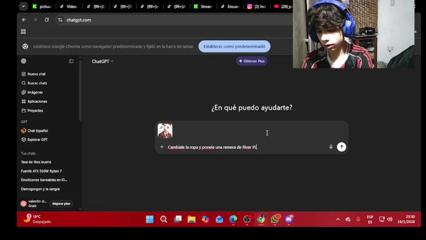Open the weather widget 19°C Despejado
Image resolution: width=426 pixels, height=240 pixels.
37,219
